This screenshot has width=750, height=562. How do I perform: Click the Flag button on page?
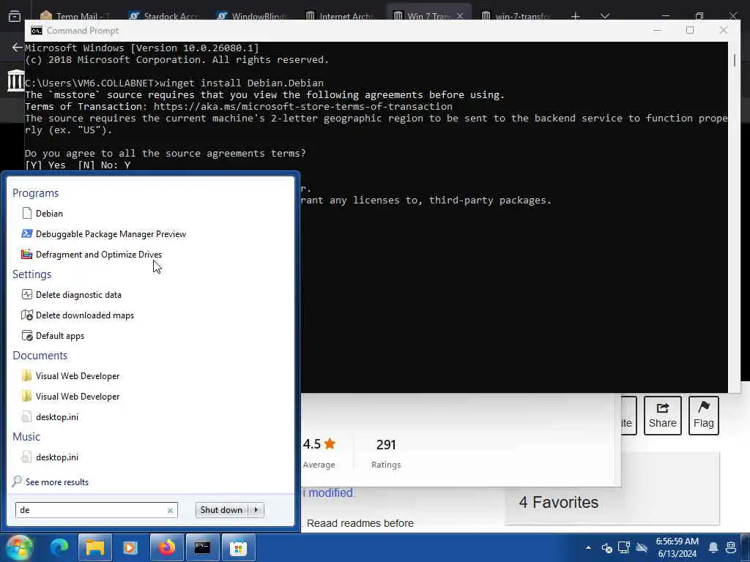(x=704, y=416)
